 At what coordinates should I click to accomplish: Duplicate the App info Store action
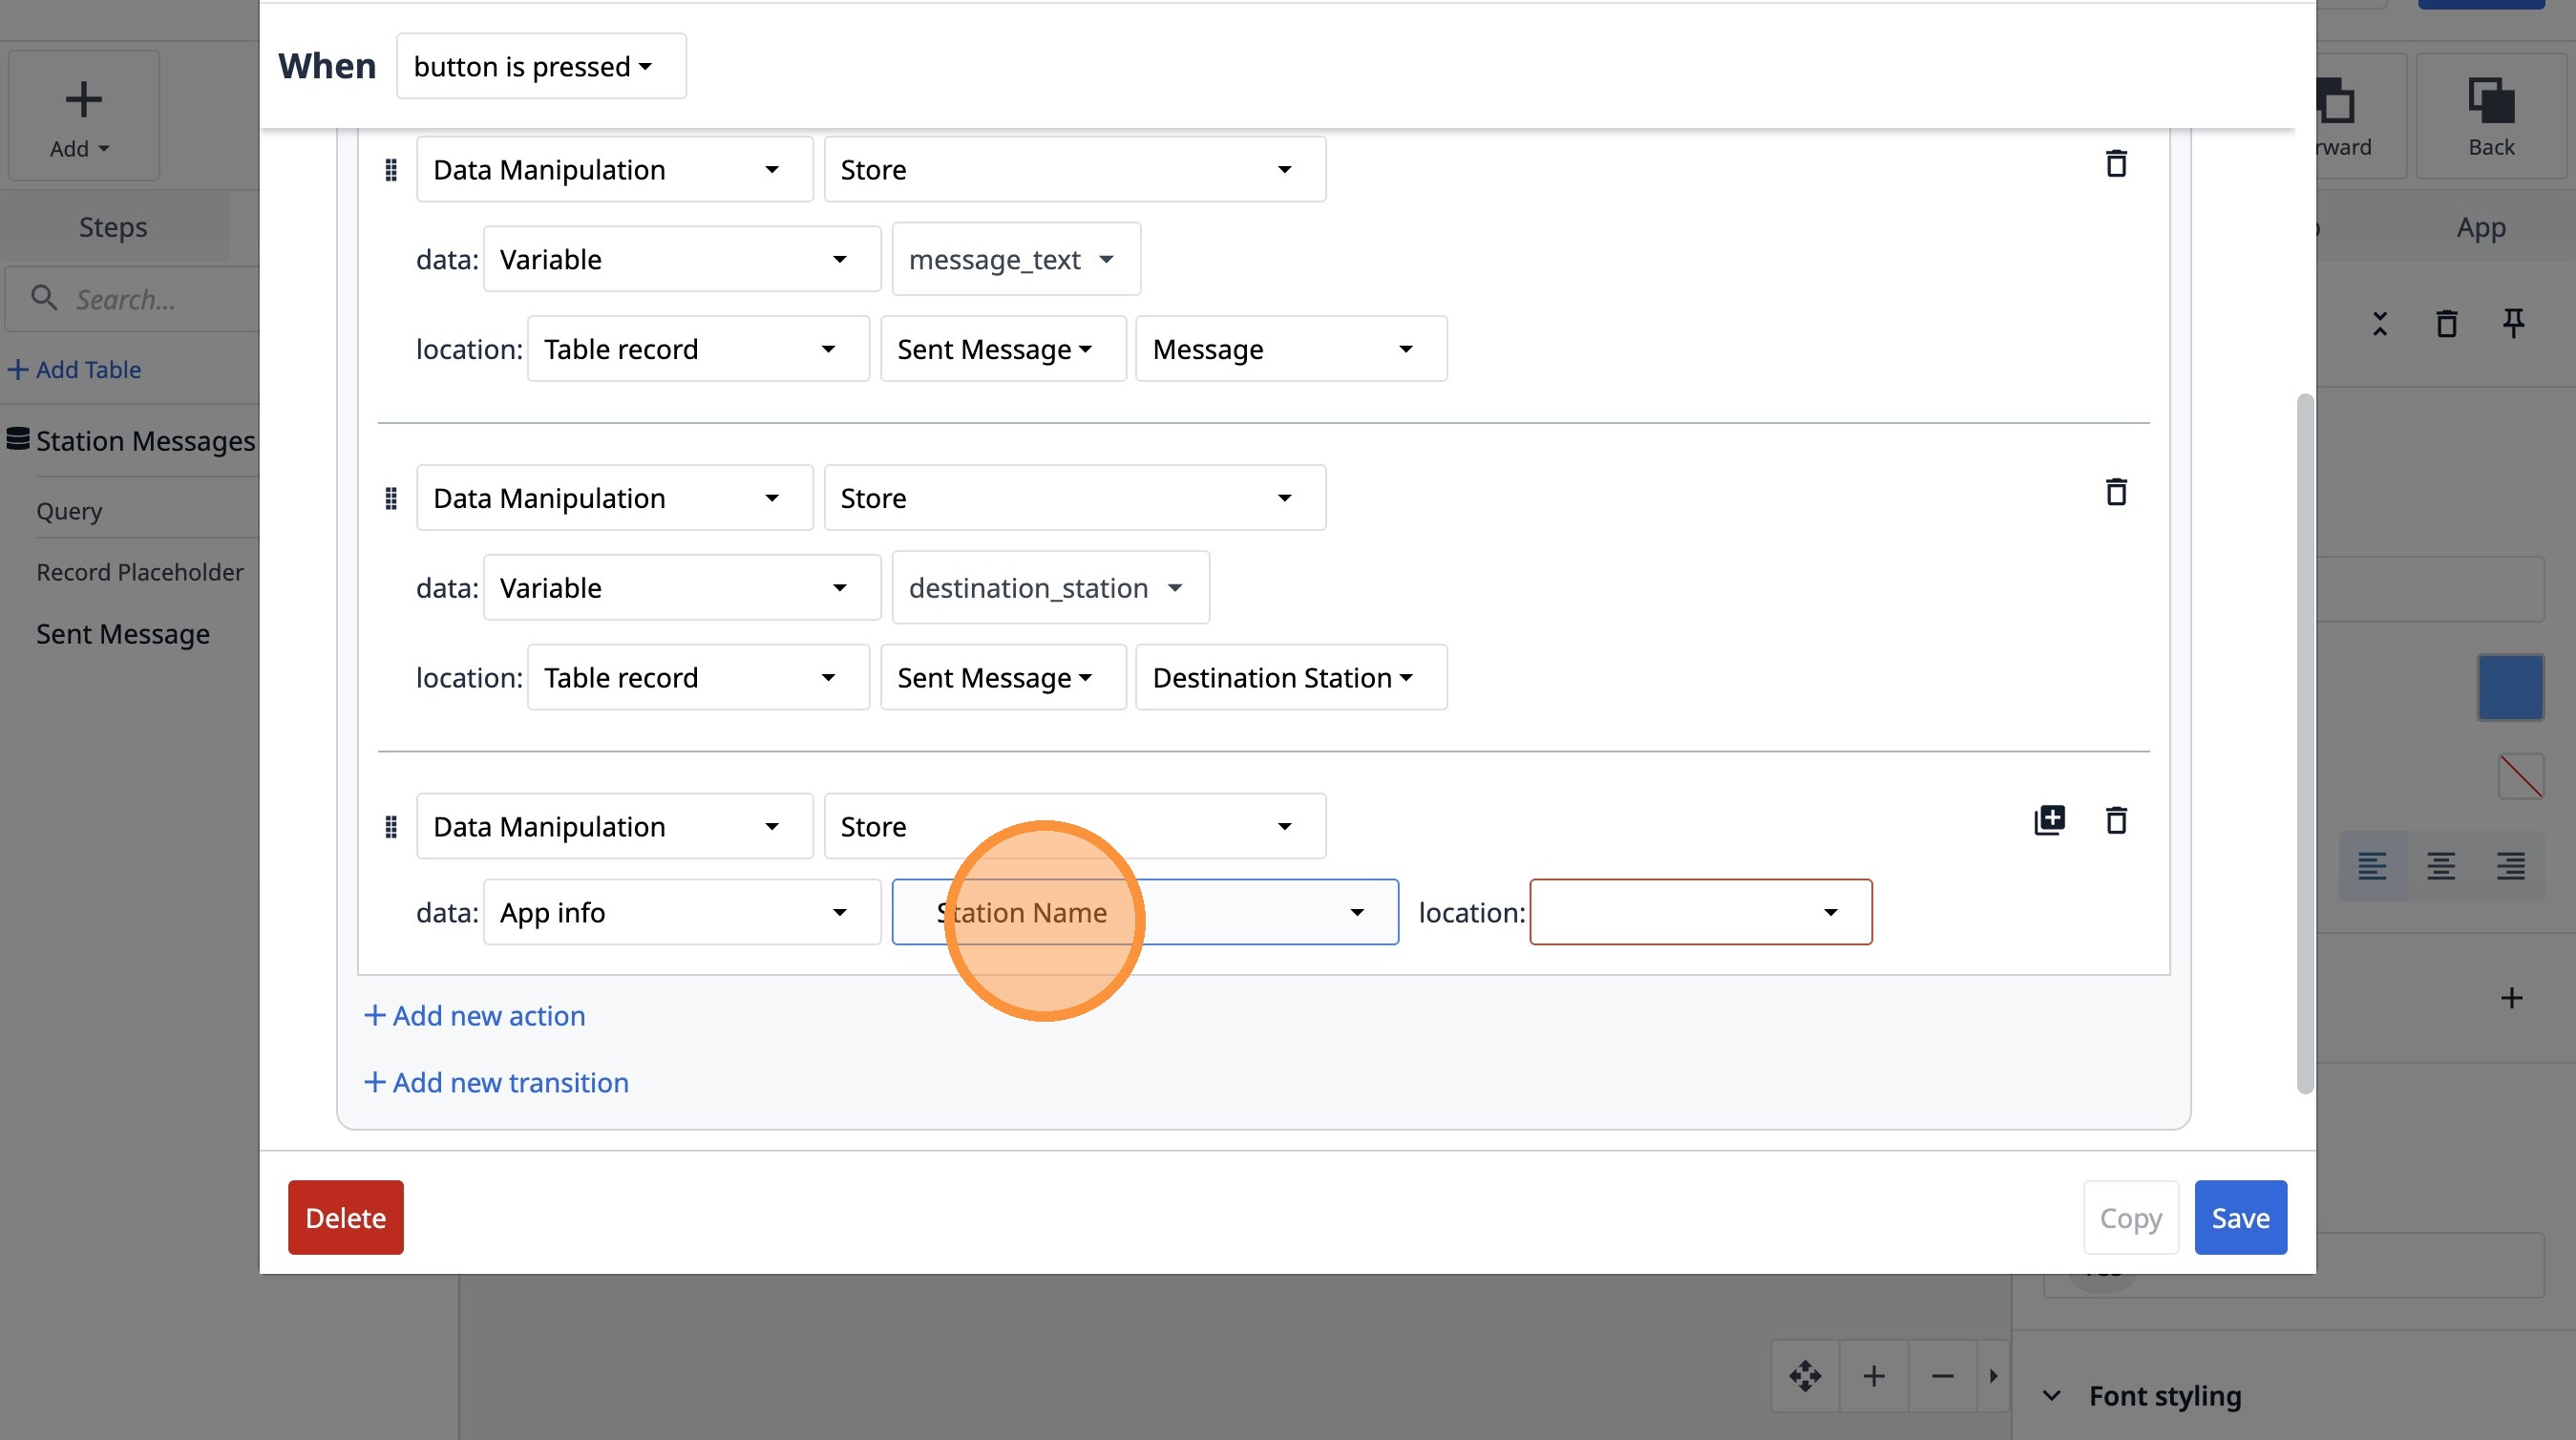[x=2049, y=820]
